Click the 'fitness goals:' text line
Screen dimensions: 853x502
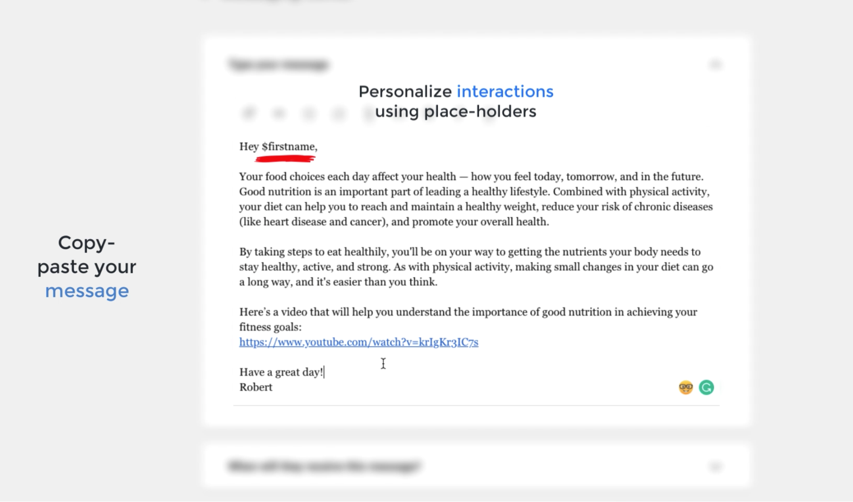pyautogui.click(x=270, y=327)
